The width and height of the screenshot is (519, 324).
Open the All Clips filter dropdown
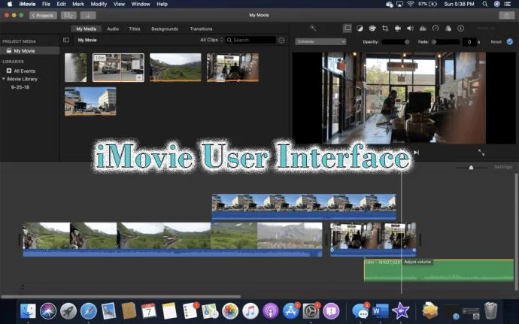211,40
